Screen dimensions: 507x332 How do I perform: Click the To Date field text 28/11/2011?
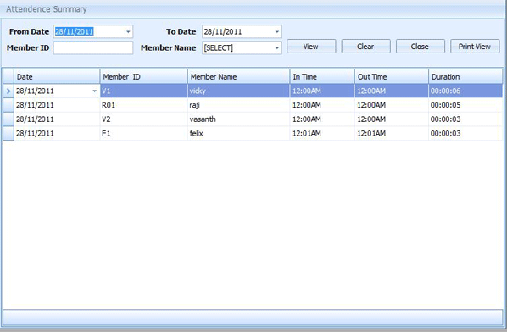coord(223,31)
